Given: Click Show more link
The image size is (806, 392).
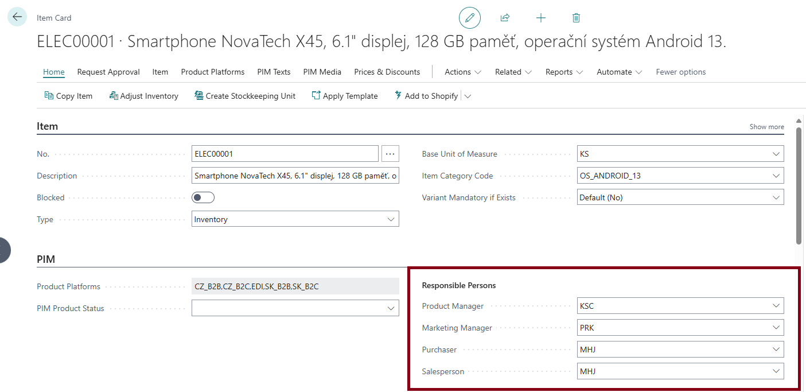Looking at the screenshot, I should click(766, 127).
